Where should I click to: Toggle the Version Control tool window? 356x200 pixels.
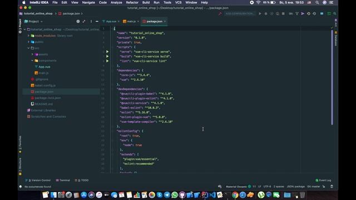38,180
